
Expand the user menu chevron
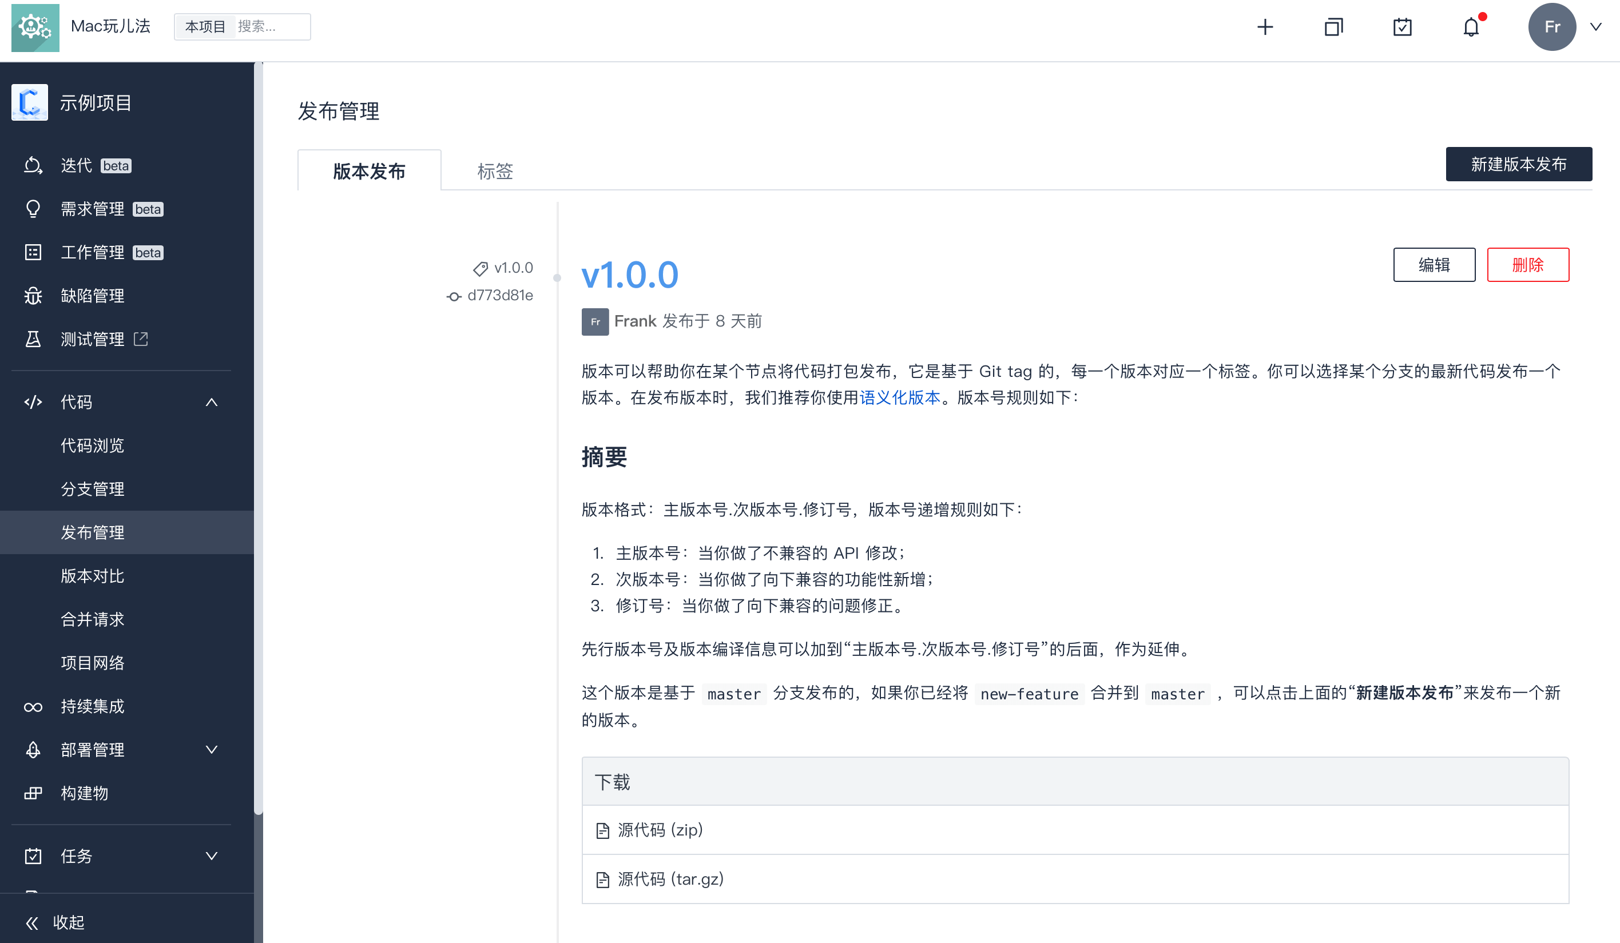(1595, 27)
